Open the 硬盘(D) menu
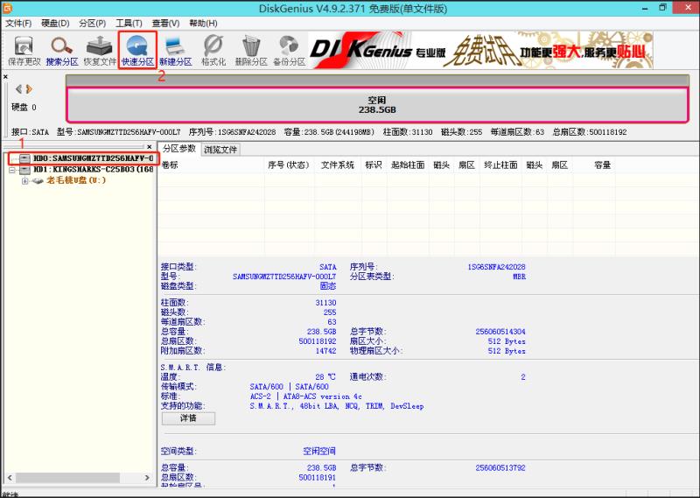The height and width of the screenshot is (498, 700). (55, 24)
